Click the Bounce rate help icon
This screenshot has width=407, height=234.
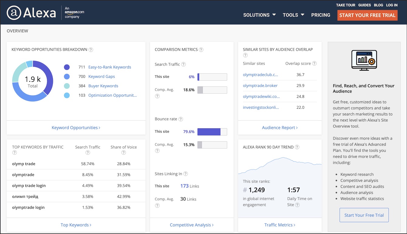(181, 119)
